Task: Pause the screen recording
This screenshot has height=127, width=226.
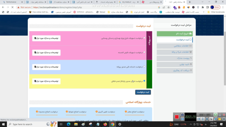Action: click(183, 119)
